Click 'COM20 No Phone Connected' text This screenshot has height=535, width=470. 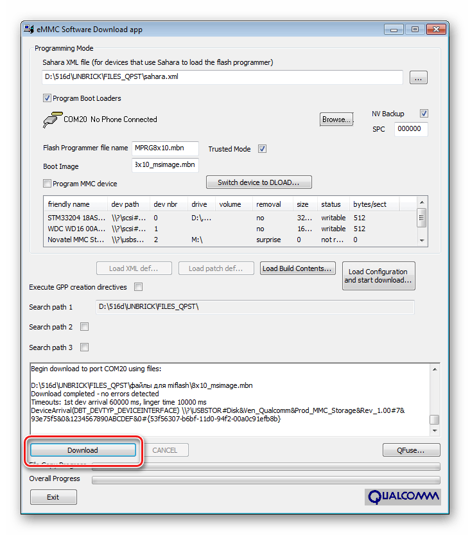tap(110, 119)
